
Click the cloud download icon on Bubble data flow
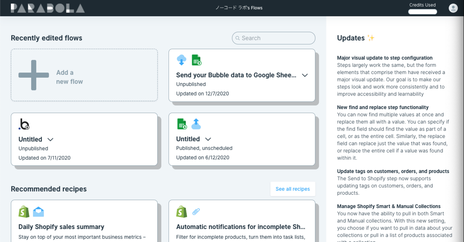point(181,60)
